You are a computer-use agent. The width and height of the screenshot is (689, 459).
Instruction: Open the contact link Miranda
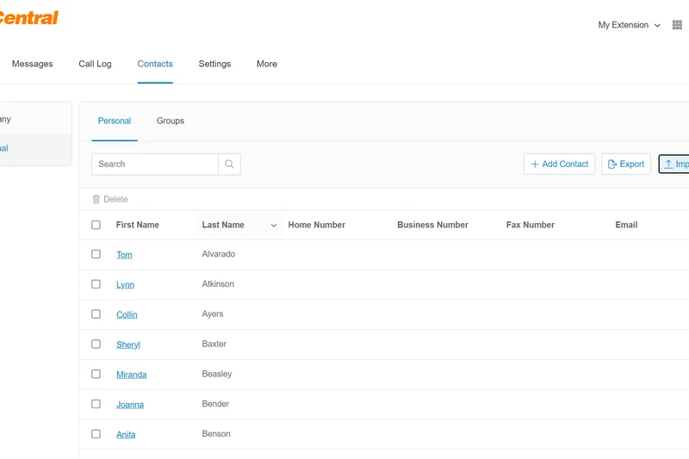tap(132, 375)
